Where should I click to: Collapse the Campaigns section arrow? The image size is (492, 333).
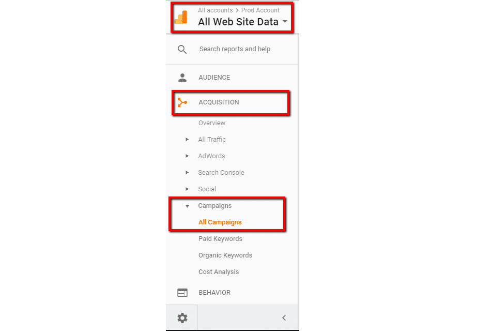coord(187,206)
